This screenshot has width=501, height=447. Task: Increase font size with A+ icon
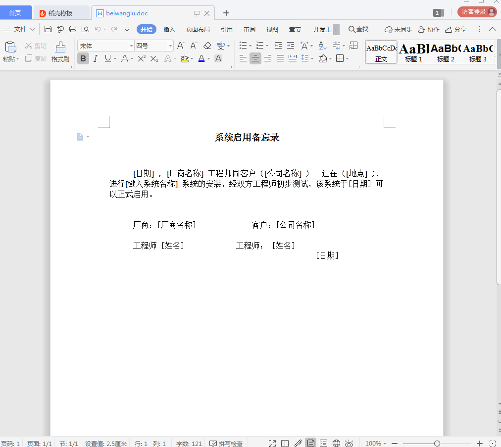[181, 46]
